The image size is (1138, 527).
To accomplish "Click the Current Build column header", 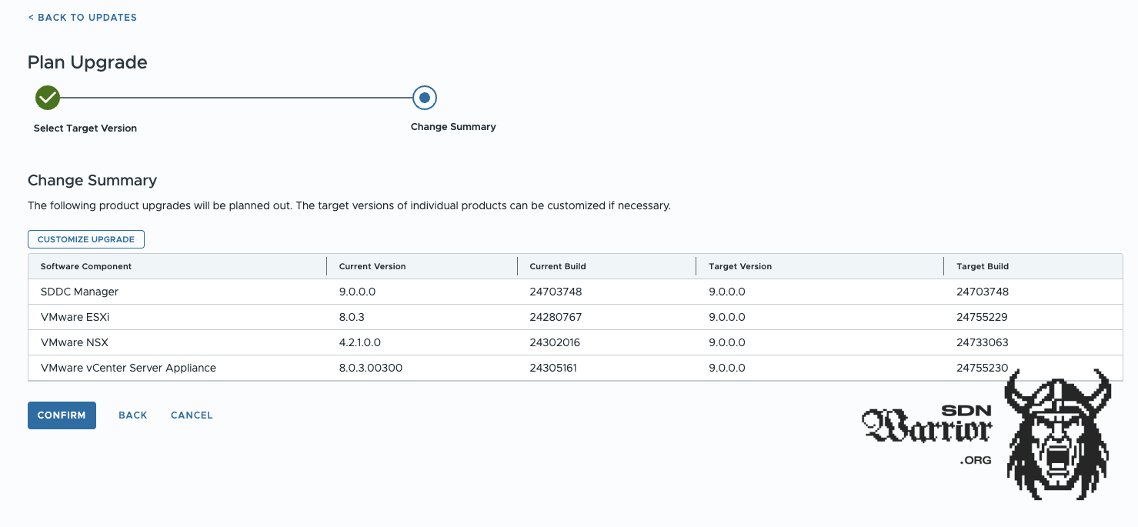I will (x=558, y=266).
